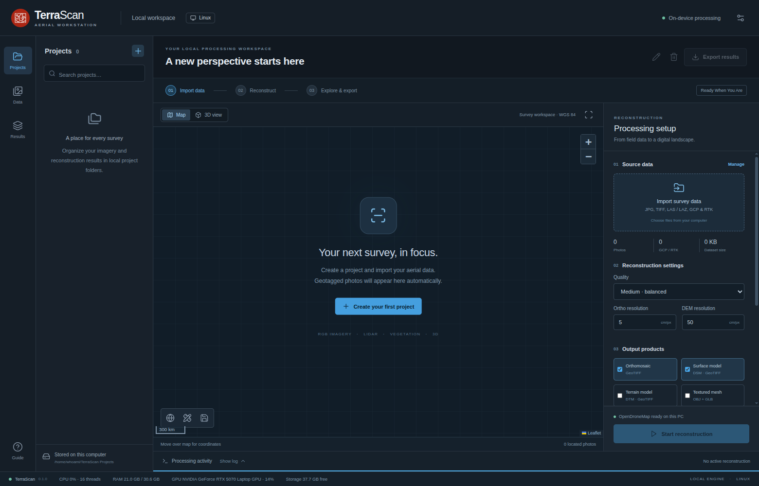The height and width of the screenshot is (486, 759).
Task: Select the ruler and pencil measure tool
Action: (187, 418)
